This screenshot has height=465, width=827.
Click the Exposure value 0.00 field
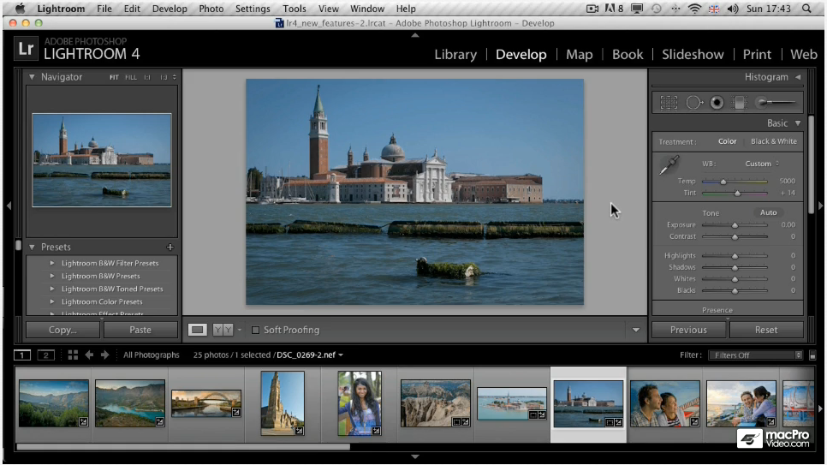(x=788, y=225)
